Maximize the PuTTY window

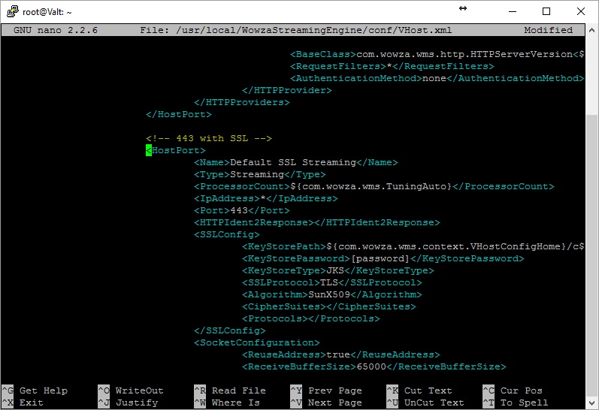coord(546,11)
